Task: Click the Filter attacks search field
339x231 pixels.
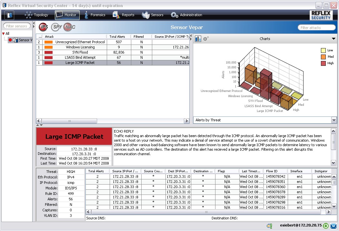Action: (316, 28)
